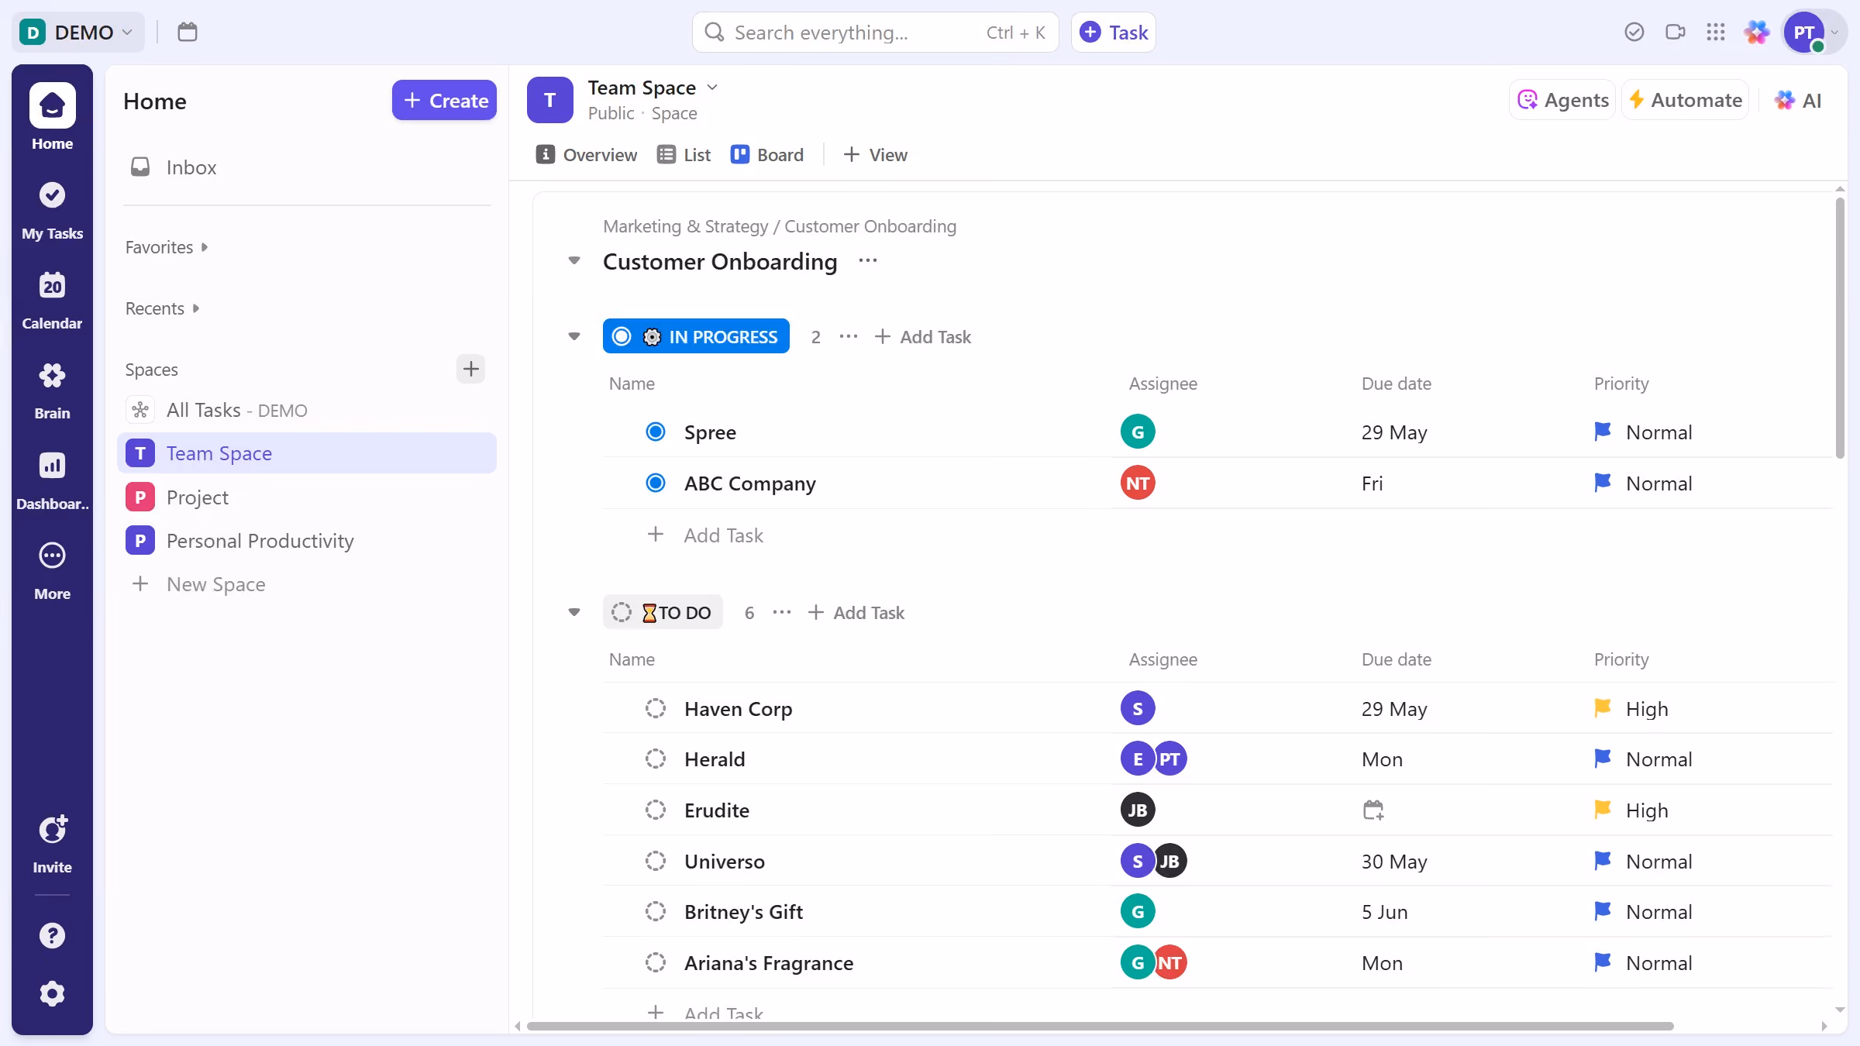Collapse the TO DO group

click(x=574, y=612)
